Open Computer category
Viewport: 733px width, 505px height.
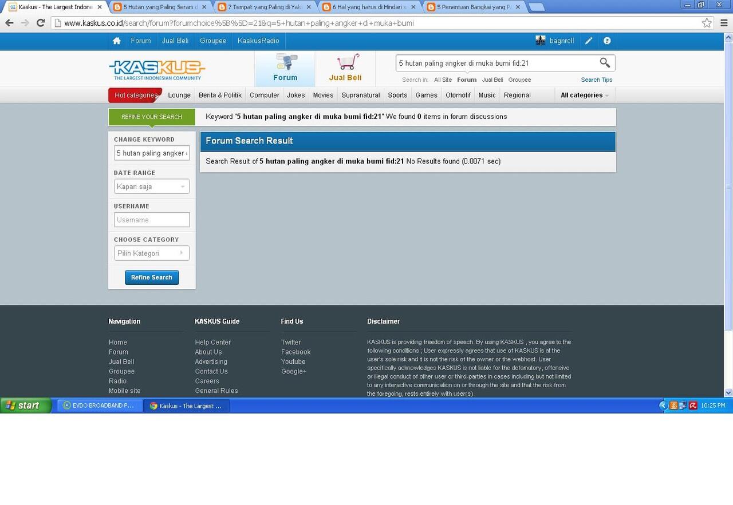(265, 96)
